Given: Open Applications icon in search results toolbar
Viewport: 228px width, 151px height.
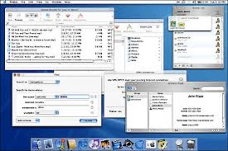Looking at the screenshot, I should (x=81, y=17).
